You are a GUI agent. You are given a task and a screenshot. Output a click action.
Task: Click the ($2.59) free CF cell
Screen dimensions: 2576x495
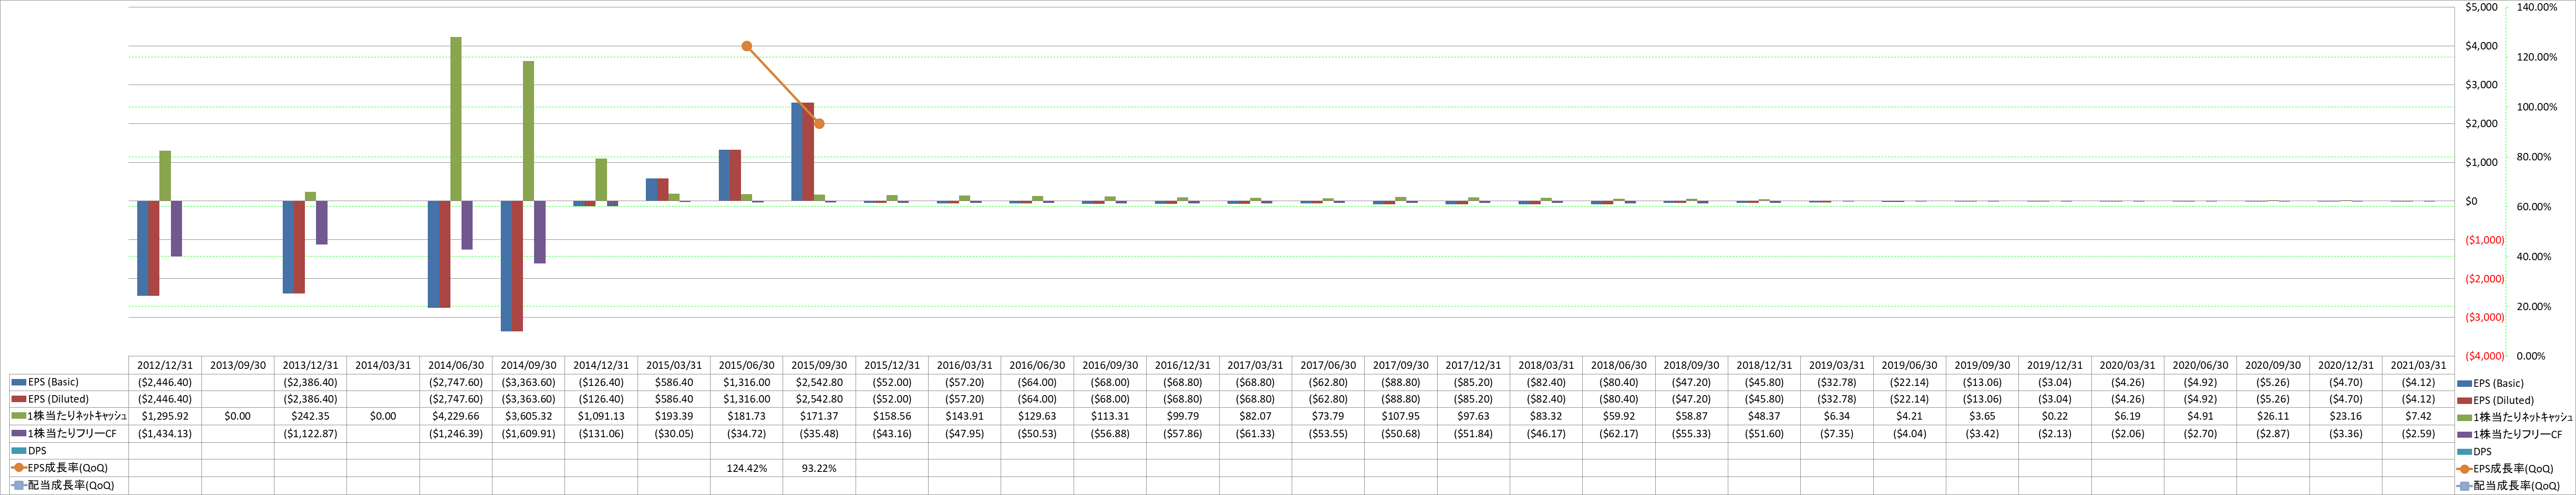click(x=2418, y=433)
